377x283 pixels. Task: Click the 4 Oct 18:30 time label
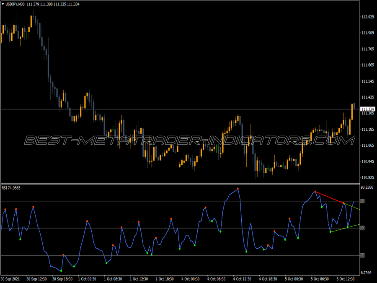click(x=268, y=279)
